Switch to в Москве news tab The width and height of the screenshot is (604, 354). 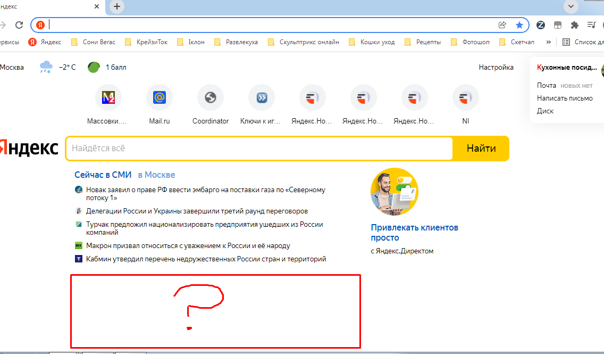[156, 175]
